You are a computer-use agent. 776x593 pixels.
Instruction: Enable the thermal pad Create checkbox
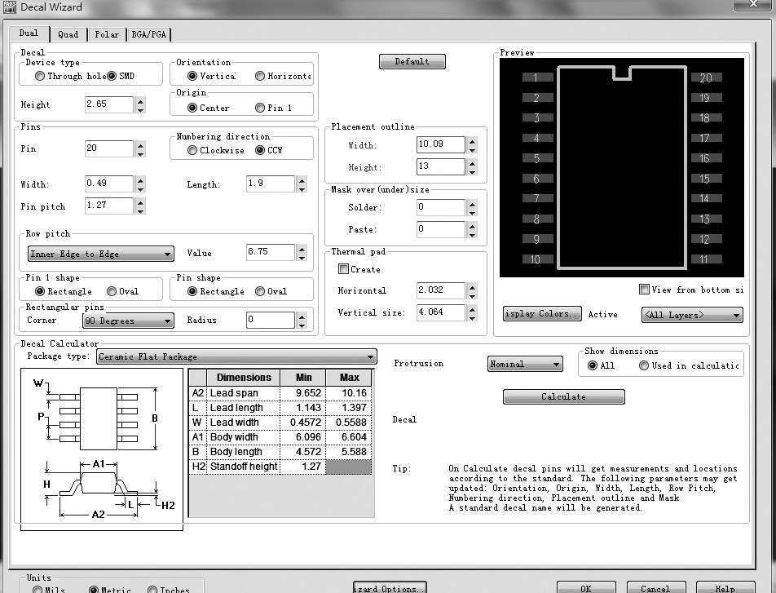click(343, 269)
